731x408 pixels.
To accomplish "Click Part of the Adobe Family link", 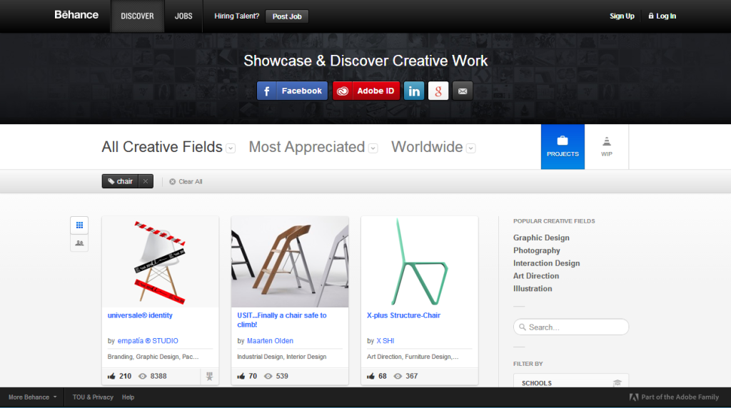I will (674, 397).
